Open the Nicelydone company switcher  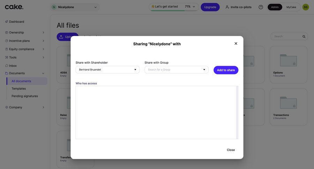click(x=75, y=7)
